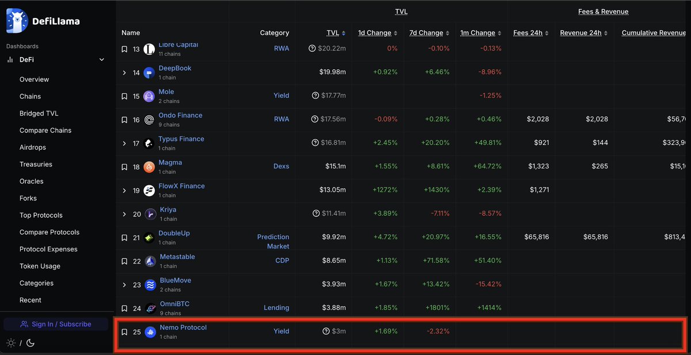Viewport: 691px width, 355px height.
Task: Click the TVL info icon for Nemo Protocol
Action: pos(326,331)
